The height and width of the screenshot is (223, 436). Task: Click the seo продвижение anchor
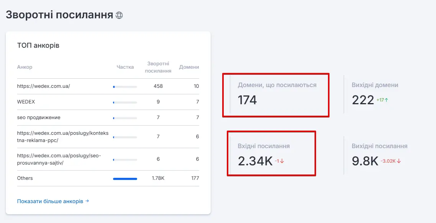tap(39, 118)
